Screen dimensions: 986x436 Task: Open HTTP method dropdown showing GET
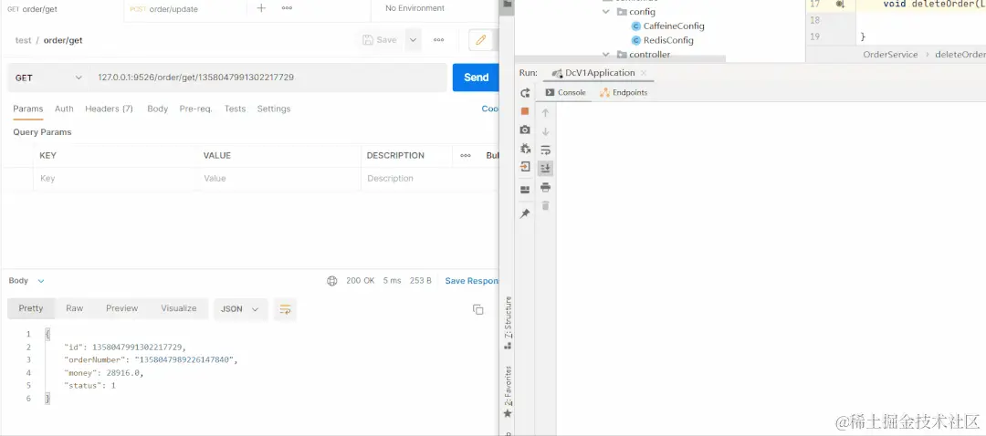coord(48,78)
